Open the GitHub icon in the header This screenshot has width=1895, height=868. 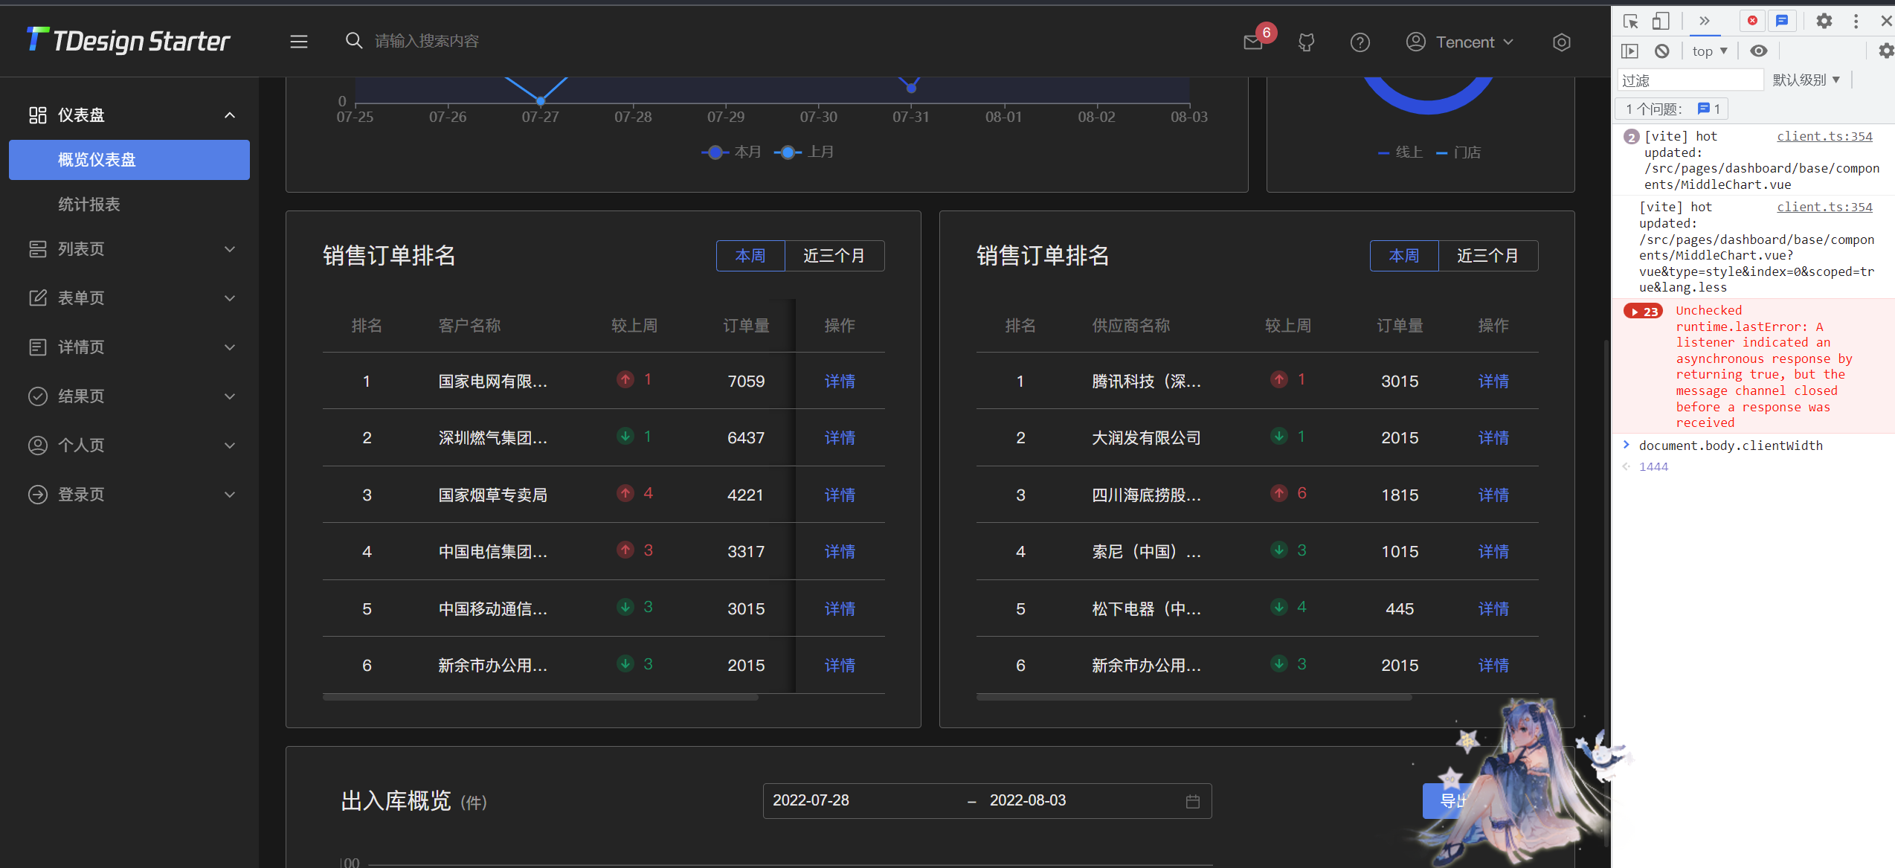(x=1307, y=42)
